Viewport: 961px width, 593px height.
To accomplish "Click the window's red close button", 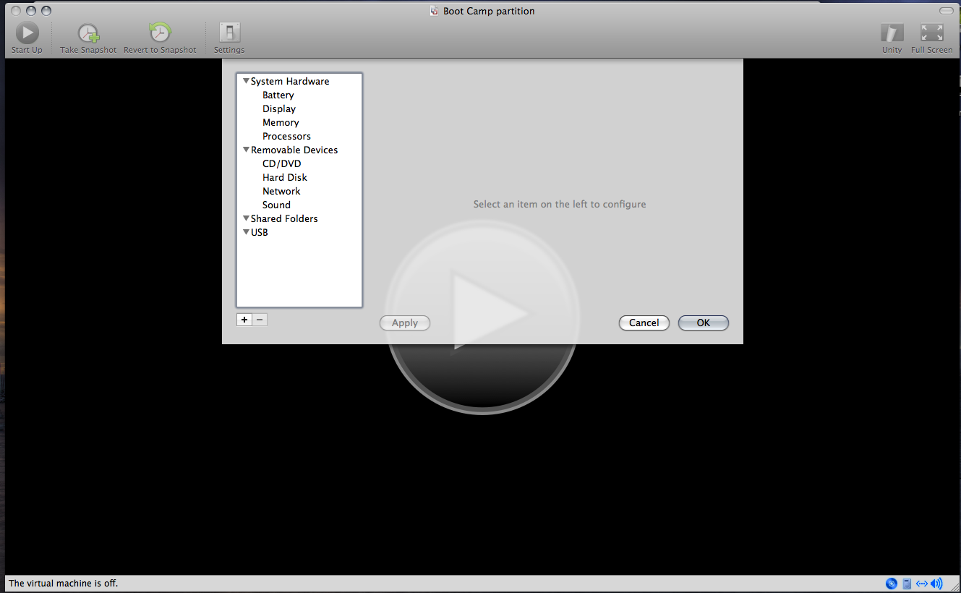I will [15, 11].
